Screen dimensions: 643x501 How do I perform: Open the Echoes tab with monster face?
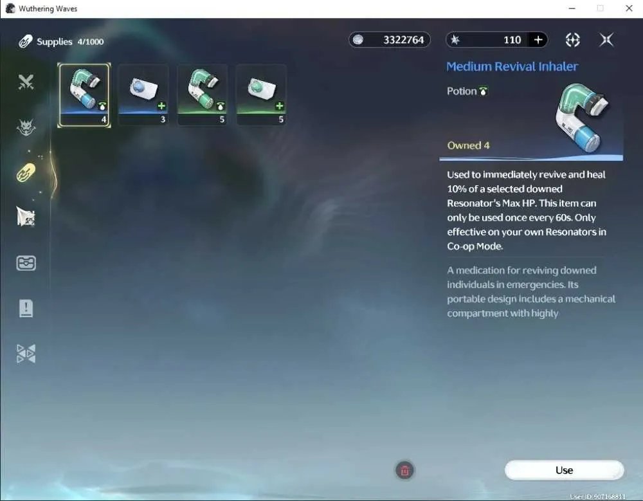26,127
